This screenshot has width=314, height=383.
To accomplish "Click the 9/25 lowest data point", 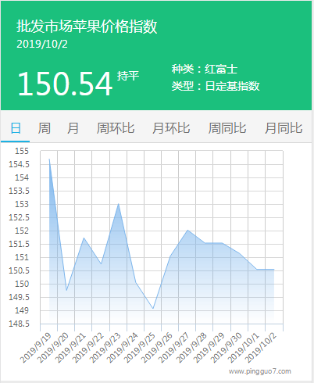I will point(153,309).
